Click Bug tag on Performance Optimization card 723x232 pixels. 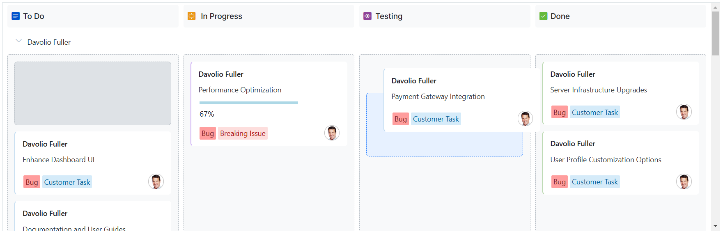[208, 133]
